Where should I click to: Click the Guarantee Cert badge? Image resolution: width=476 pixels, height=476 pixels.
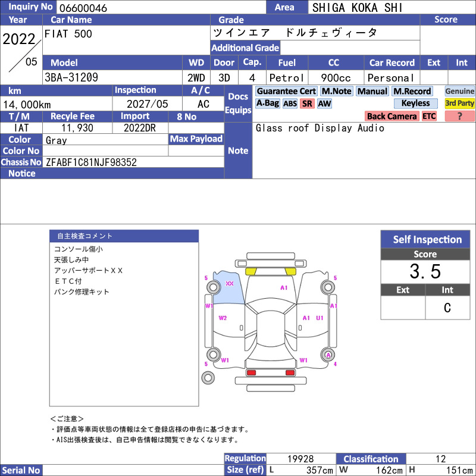click(x=286, y=91)
